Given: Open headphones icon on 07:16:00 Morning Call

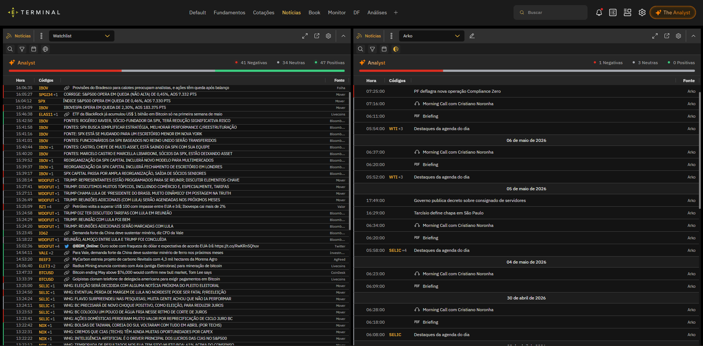Looking at the screenshot, I should click(417, 104).
